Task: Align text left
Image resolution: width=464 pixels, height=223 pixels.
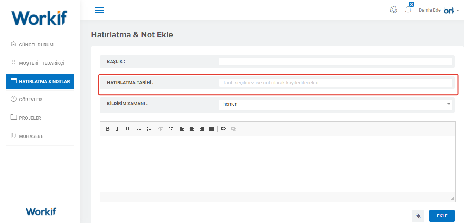Action: point(182,129)
